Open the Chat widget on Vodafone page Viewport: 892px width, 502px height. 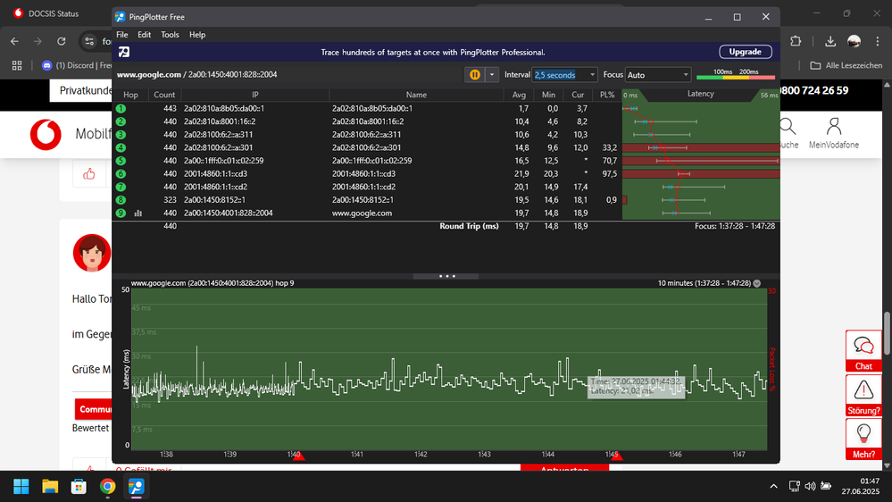863,351
